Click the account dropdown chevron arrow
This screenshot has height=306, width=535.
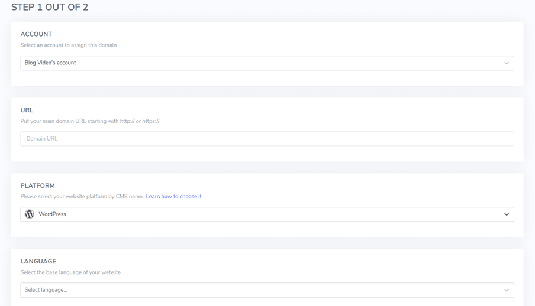pyautogui.click(x=507, y=63)
